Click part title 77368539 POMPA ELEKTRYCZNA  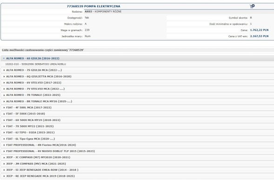coord(94,7)
